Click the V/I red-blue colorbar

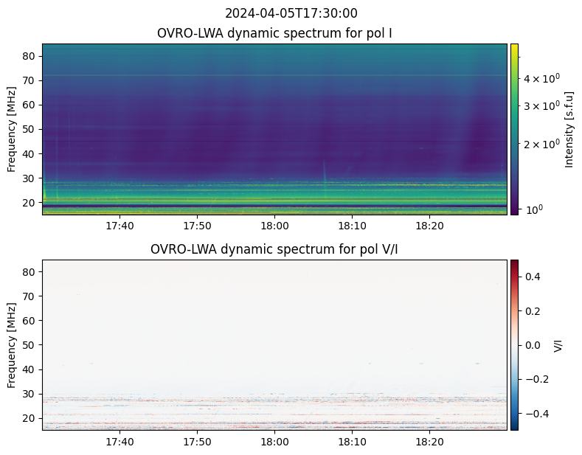pyautogui.click(x=514, y=344)
